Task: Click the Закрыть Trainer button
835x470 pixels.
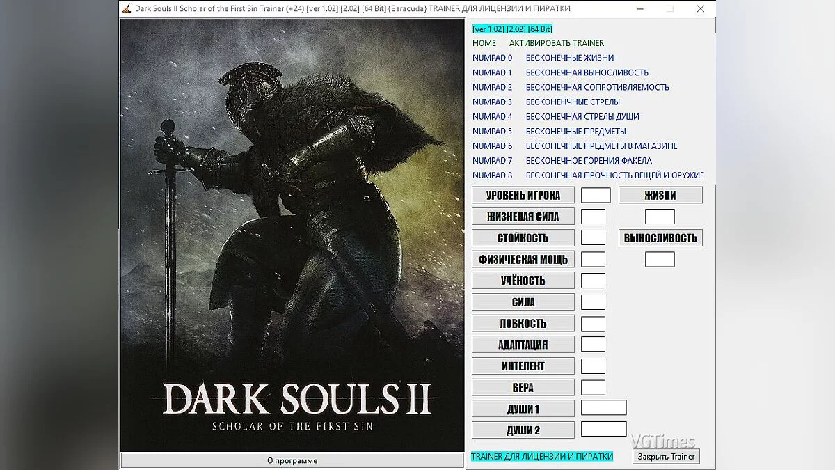Action: click(665, 456)
